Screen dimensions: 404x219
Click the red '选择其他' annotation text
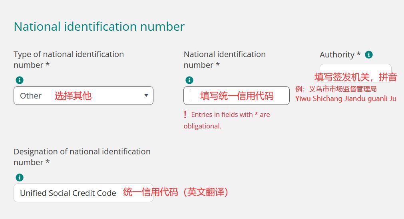click(73, 96)
